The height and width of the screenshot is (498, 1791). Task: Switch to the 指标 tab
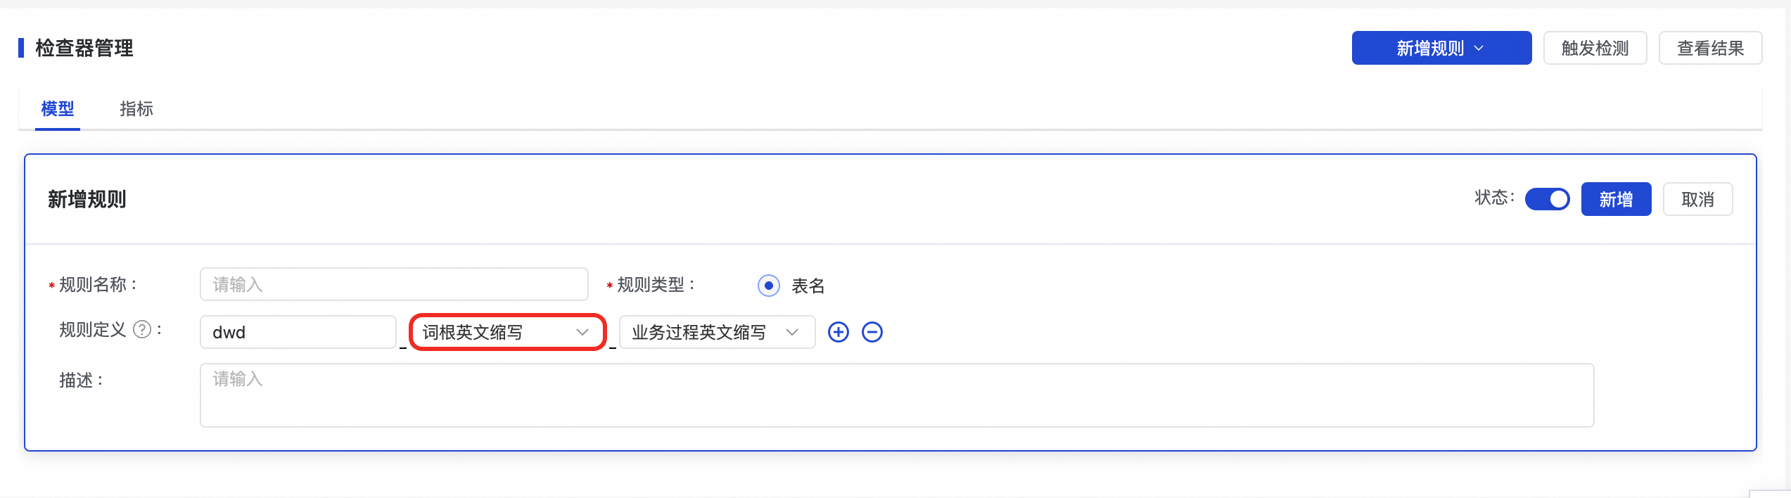(x=136, y=109)
